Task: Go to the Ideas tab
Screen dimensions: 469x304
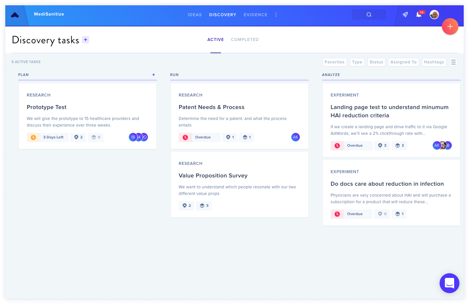Action: coord(195,15)
